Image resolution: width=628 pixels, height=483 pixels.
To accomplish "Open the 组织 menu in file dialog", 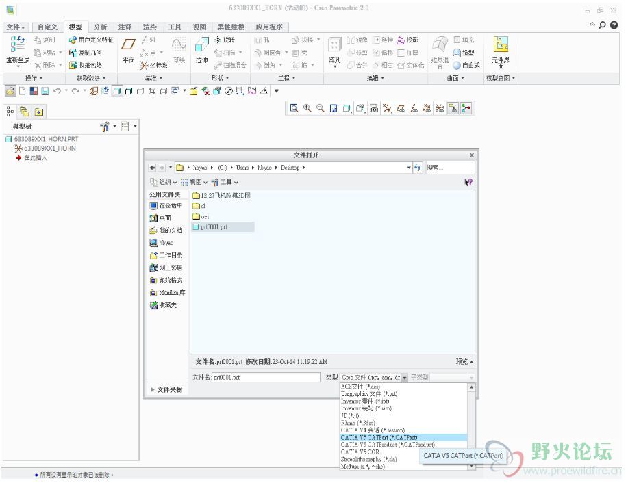I will tap(164, 182).
